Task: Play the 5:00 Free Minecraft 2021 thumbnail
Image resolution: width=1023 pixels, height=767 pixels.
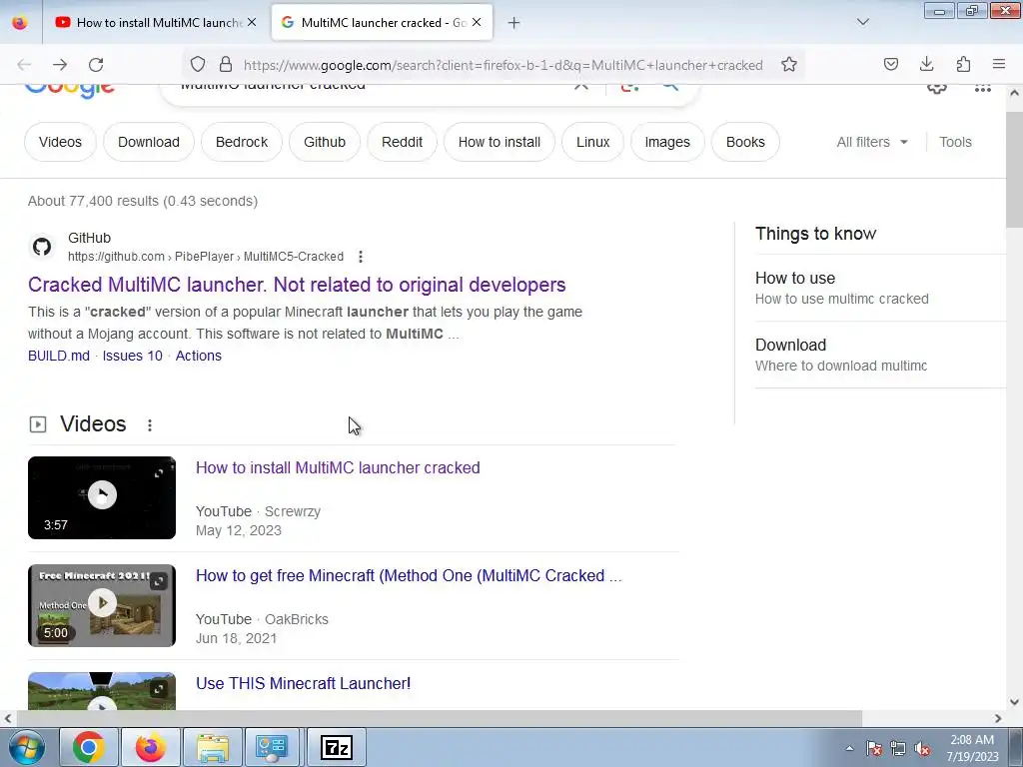Action: coord(102,605)
